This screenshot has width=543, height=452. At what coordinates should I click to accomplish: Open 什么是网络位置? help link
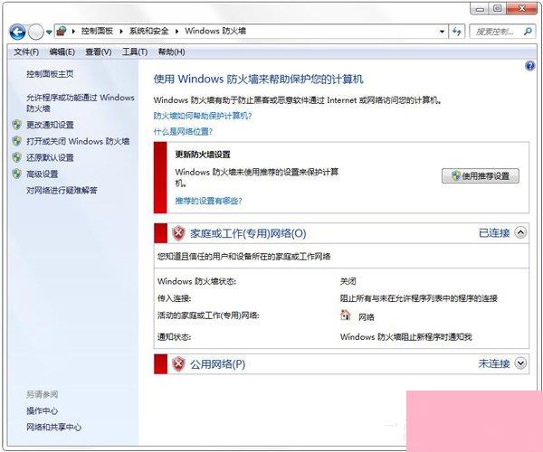(183, 131)
